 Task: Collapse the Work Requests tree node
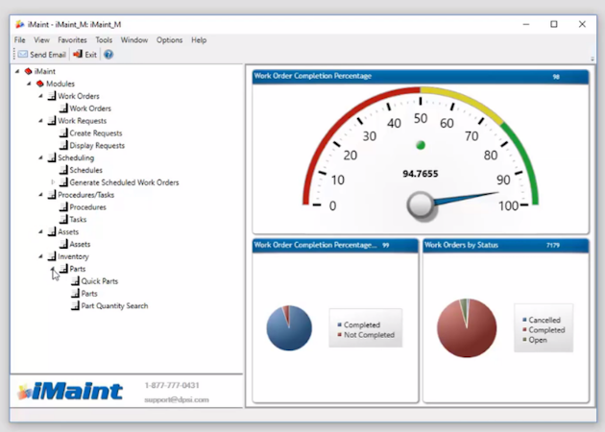click(40, 121)
